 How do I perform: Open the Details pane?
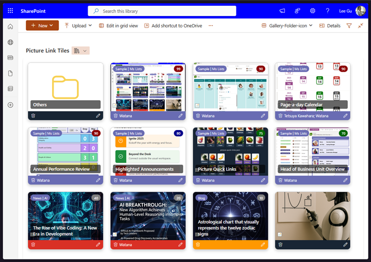[330, 26]
